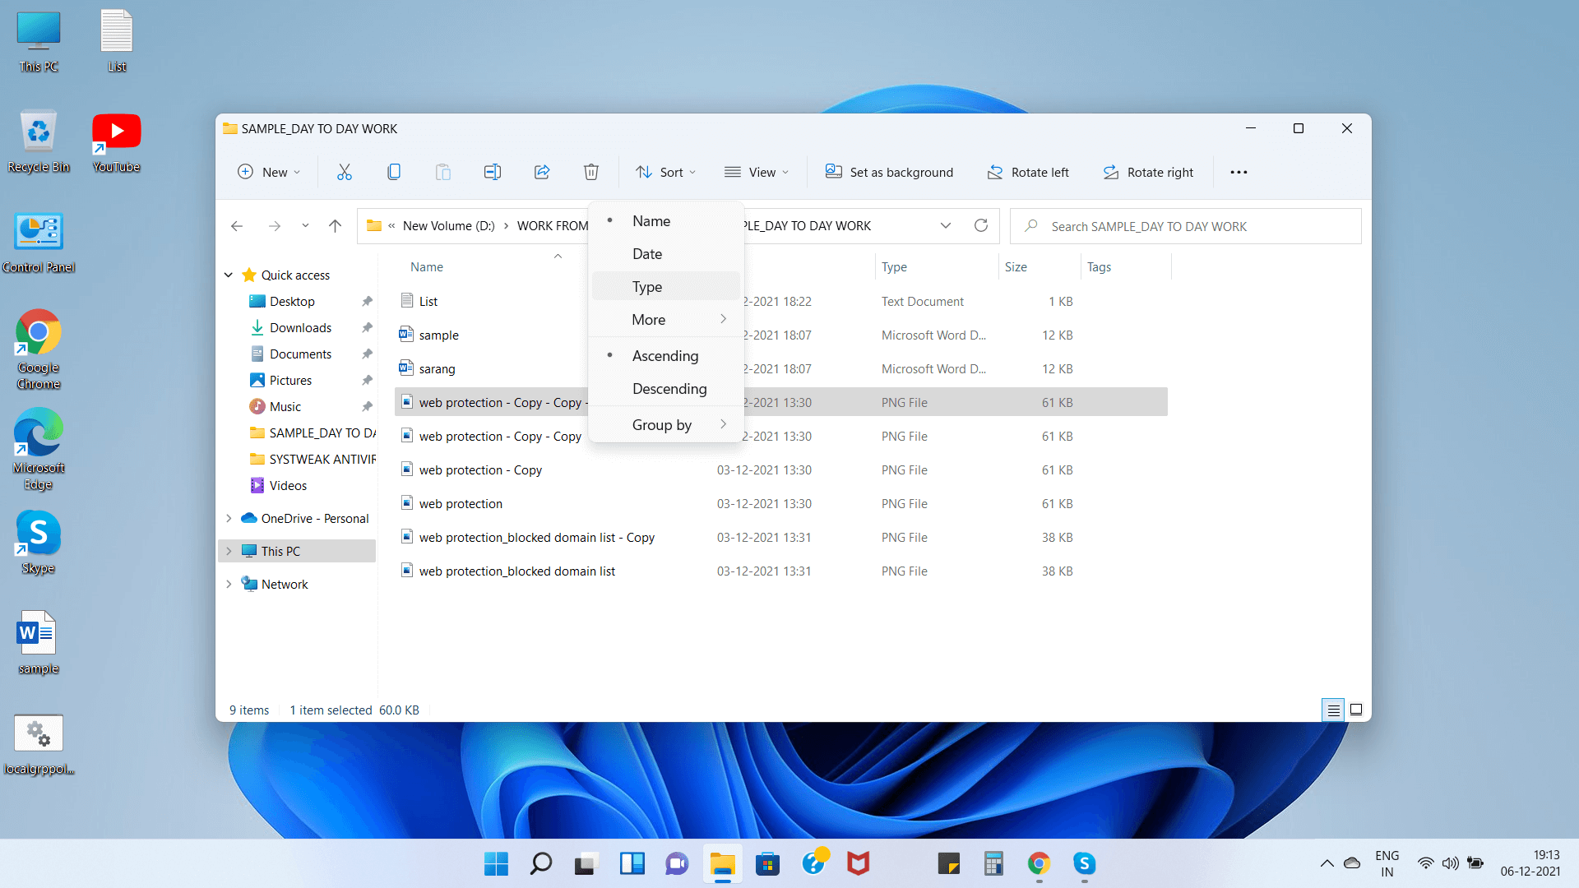Open the View dropdown

point(756,172)
